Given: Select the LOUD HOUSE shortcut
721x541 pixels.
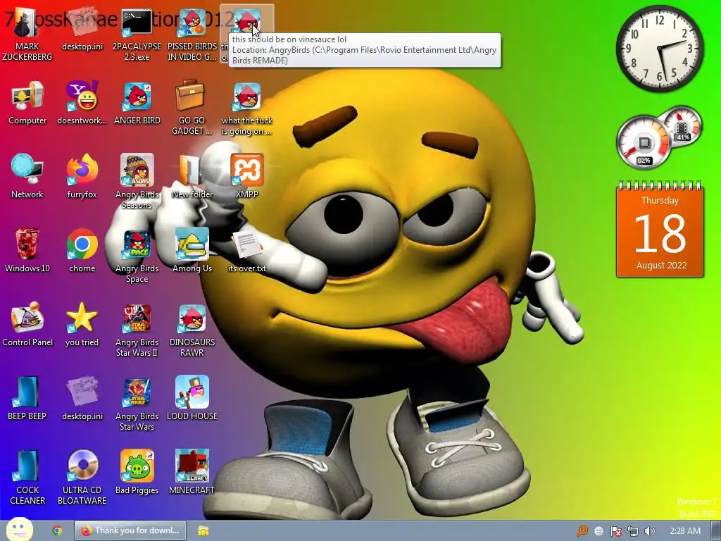Looking at the screenshot, I should (192, 399).
